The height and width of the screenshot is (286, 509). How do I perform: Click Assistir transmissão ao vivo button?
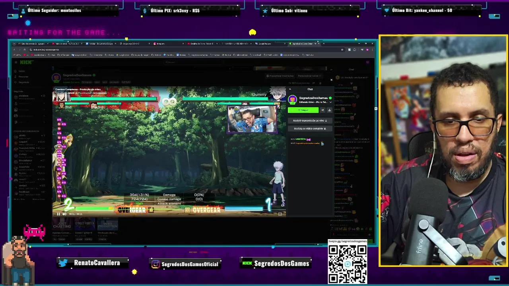(310, 120)
